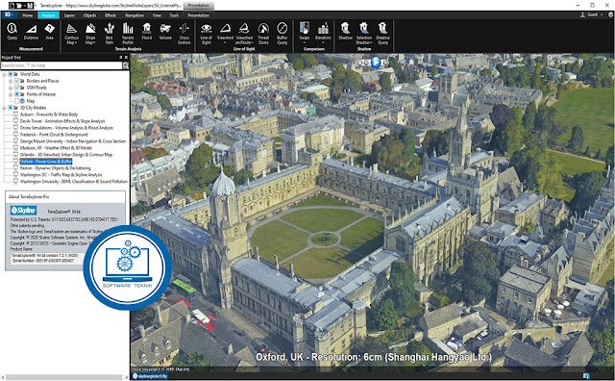The height and width of the screenshot is (381, 615).
Task: Enable the Map layer checkbox
Action: click(17, 101)
